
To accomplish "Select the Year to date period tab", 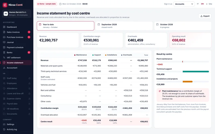I will [66, 26].
